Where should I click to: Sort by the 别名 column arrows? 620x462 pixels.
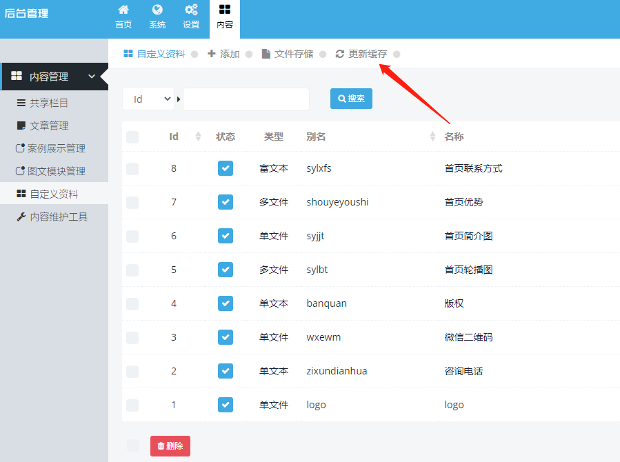(432, 137)
